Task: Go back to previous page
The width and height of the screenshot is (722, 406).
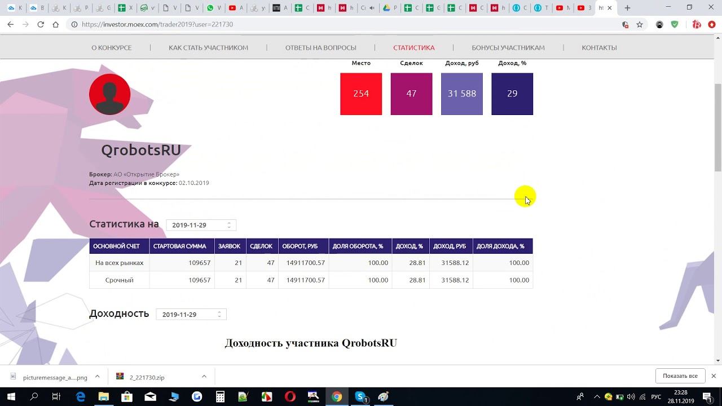Action: [x=10, y=24]
